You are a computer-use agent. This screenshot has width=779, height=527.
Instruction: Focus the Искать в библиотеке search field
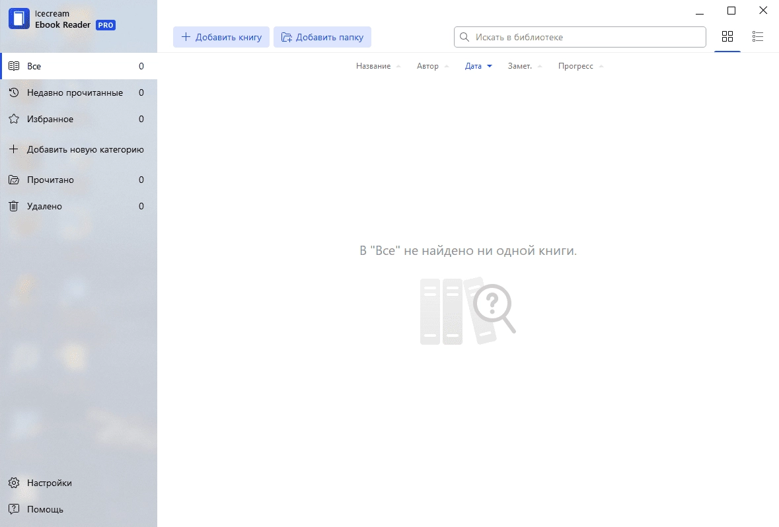(x=579, y=37)
